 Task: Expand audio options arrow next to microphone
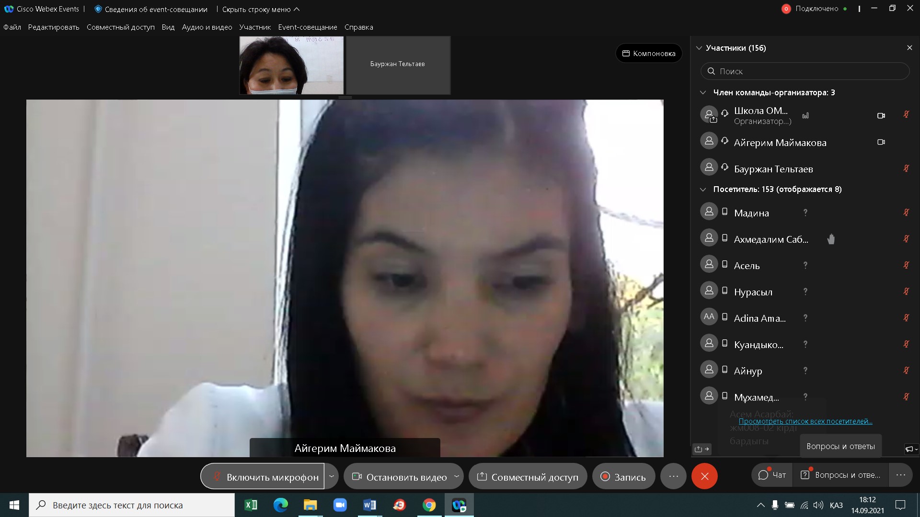click(331, 476)
